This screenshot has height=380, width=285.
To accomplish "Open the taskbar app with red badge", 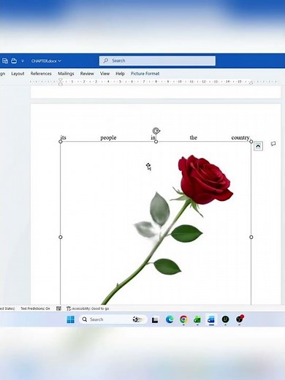I will coord(240,319).
